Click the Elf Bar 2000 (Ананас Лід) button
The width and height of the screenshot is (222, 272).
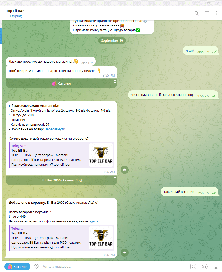pos(62,180)
